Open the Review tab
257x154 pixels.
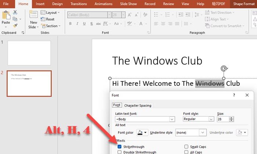pos(169,4)
